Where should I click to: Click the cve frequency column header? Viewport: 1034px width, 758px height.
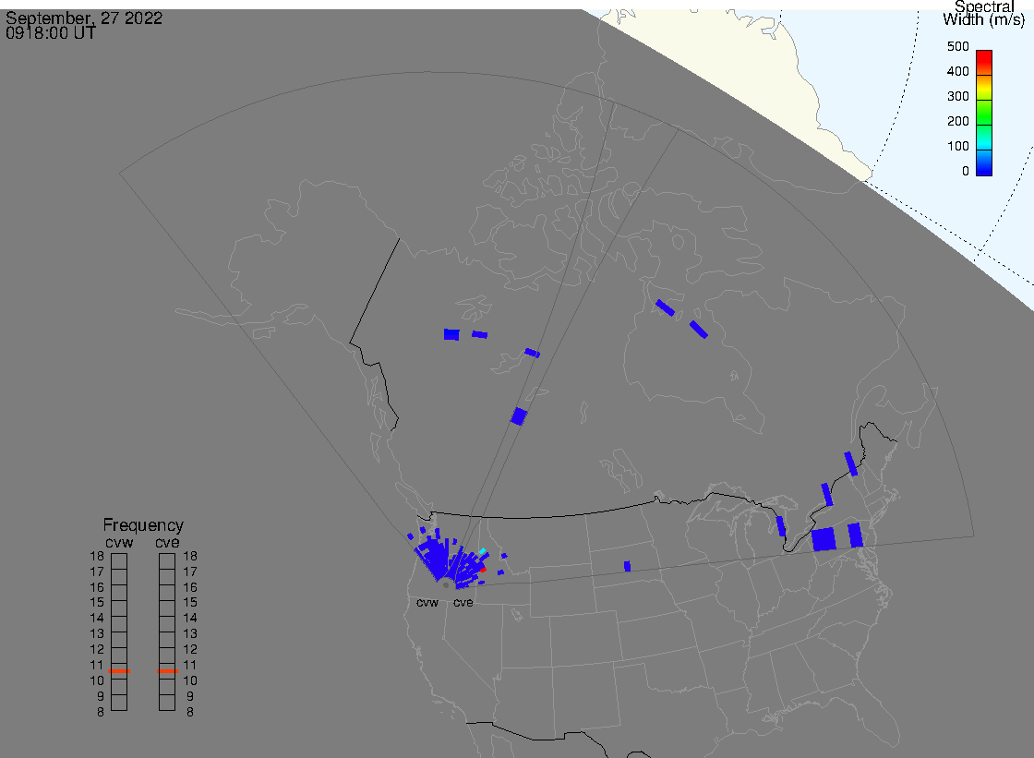(167, 542)
